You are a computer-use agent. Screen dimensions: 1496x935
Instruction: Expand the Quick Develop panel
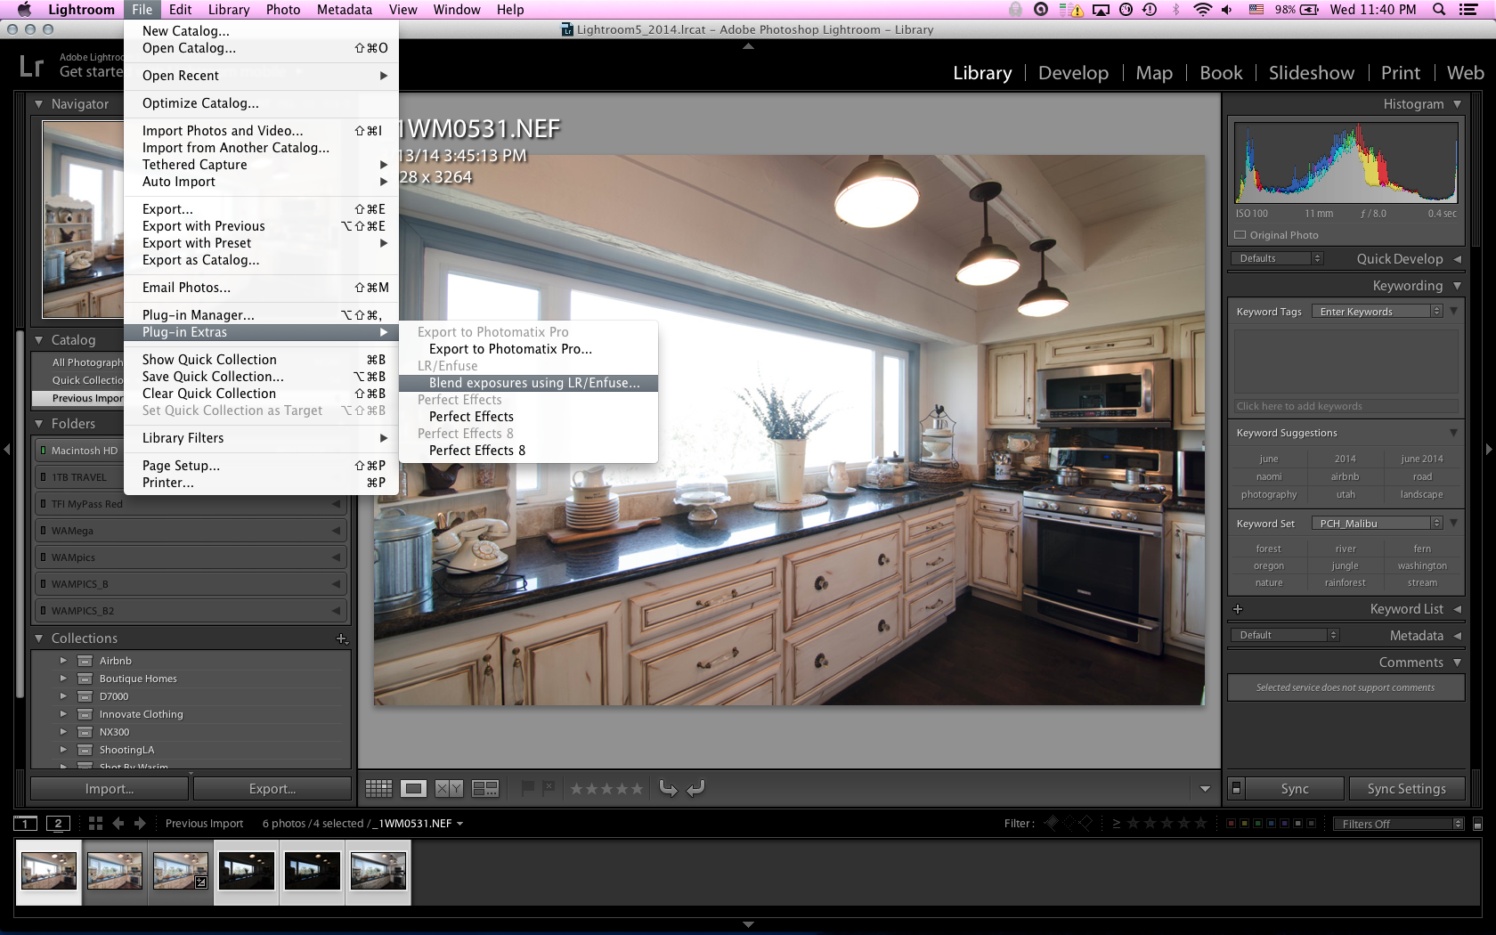click(x=1458, y=259)
